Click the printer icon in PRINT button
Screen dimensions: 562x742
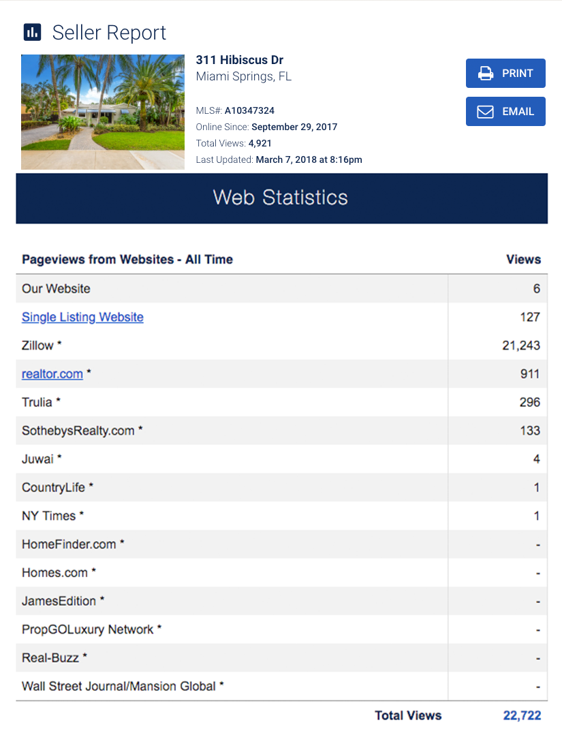coord(485,74)
